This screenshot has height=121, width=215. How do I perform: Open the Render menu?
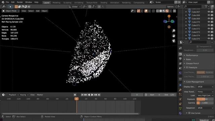[x=20, y=2]
